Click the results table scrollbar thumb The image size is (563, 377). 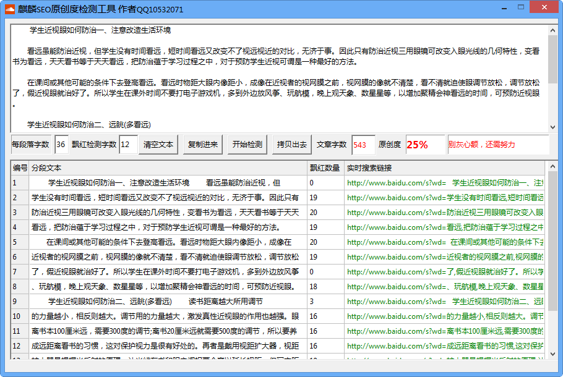(552, 241)
